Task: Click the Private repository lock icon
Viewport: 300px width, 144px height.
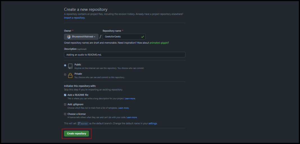Action: pos(70,75)
